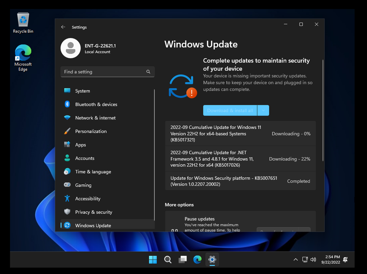Open the Apps label in sidebar
Image resolution: width=367 pixels, height=274 pixels.
[80, 145]
